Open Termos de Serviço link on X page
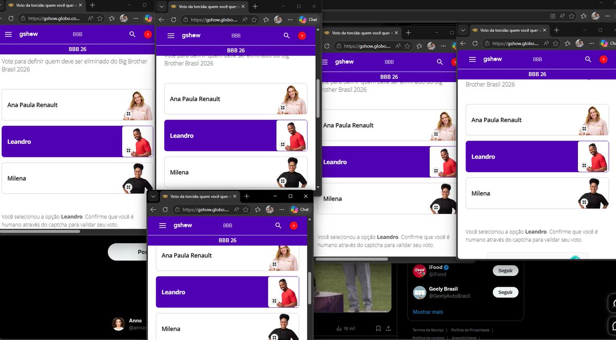Viewport: 616px width, 340px height. 428,330
